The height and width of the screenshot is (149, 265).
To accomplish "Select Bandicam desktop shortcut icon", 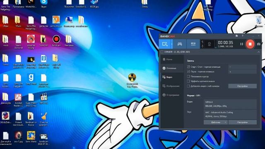I will pos(56,41).
